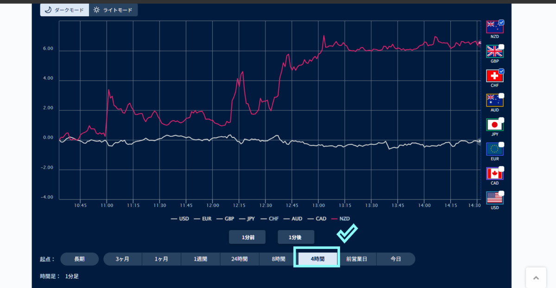Select the 4時間 time range tab
Screen dimensions: 556x288
click(317, 259)
